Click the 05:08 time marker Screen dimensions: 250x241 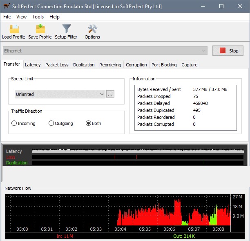point(218,229)
